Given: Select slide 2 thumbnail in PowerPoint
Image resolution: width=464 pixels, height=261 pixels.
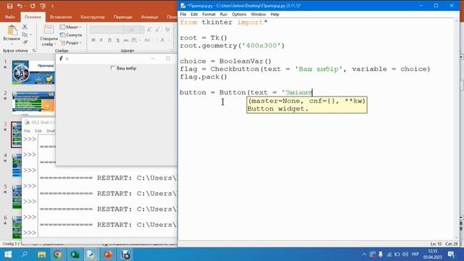Looking at the screenshot, I should tap(33, 103).
